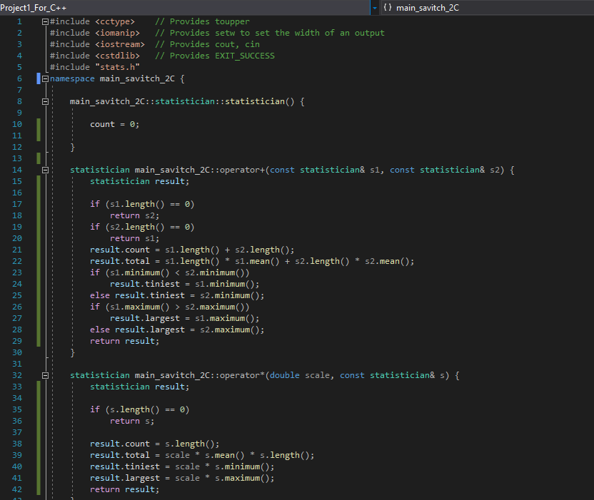
Task: Collapse the statistician constructor body
Action: click(44, 101)
